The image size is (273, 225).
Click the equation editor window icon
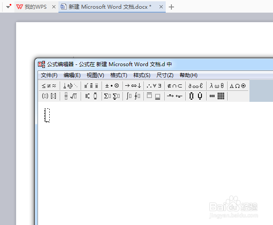click(x=41, y=64)
